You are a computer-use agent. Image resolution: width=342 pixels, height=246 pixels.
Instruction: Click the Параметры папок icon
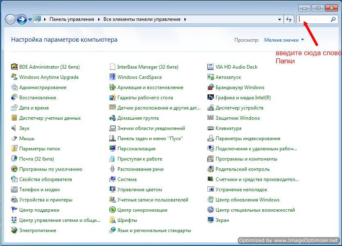pyautogui.click(x=14, y=149)
